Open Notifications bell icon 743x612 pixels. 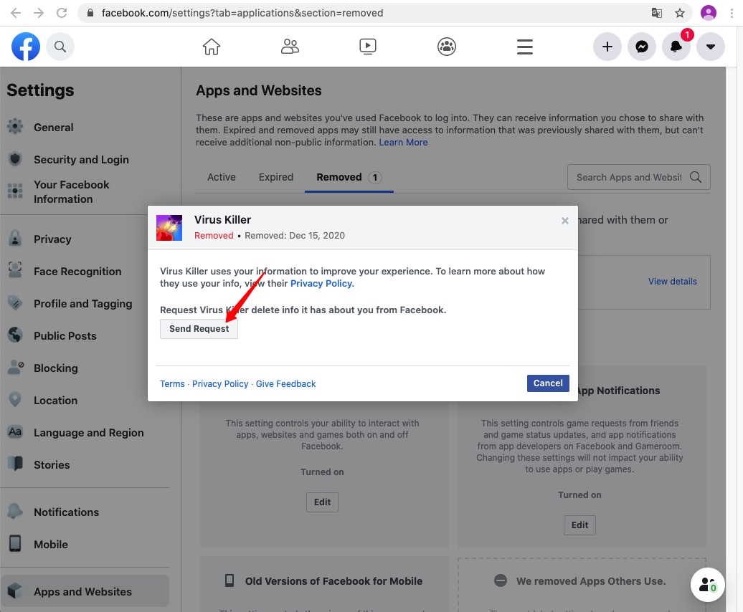(x=676, y=47)
